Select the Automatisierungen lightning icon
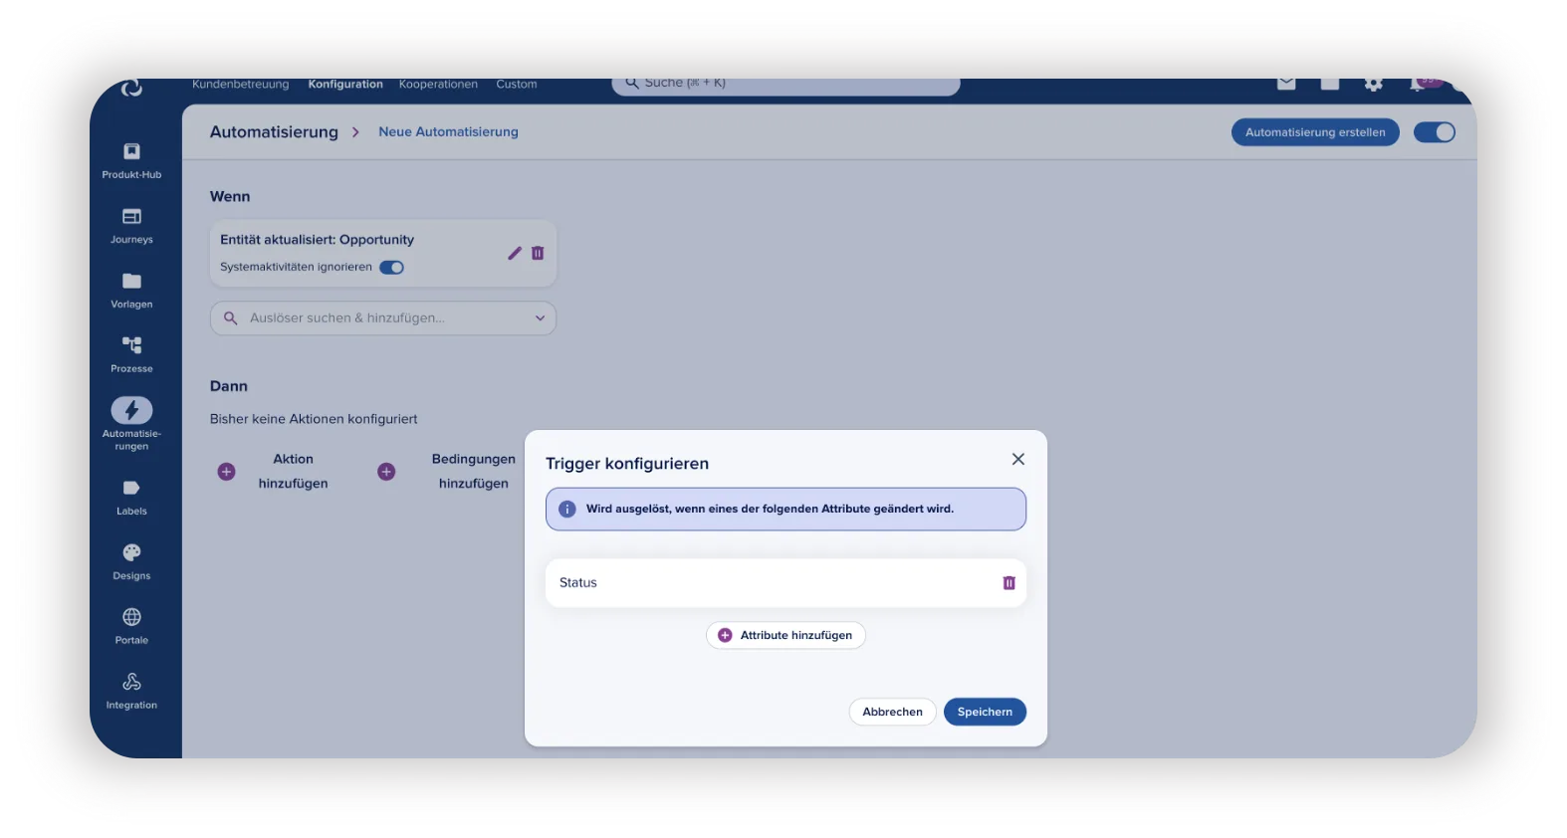 [131, 410]
